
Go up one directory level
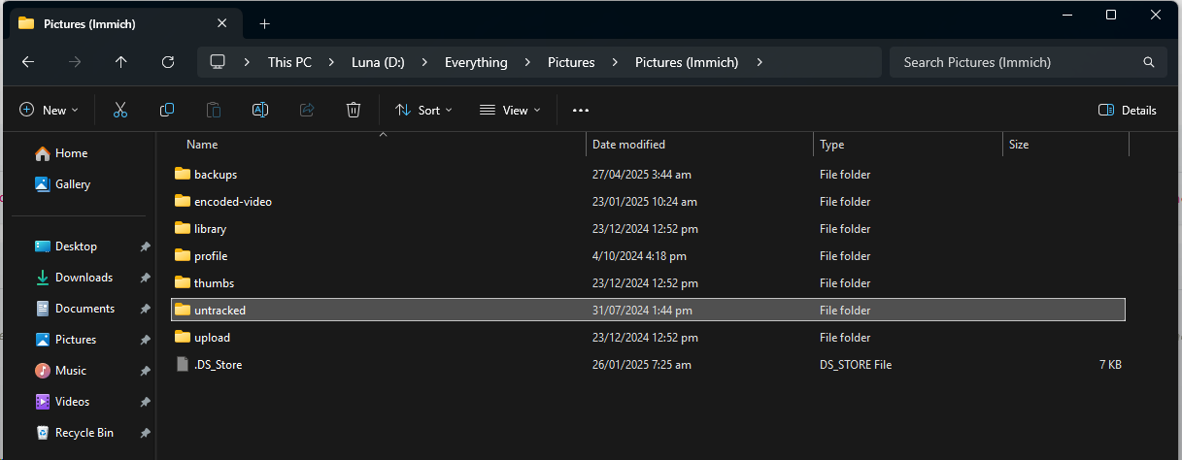pyautogui.click(x=121, y=62)
